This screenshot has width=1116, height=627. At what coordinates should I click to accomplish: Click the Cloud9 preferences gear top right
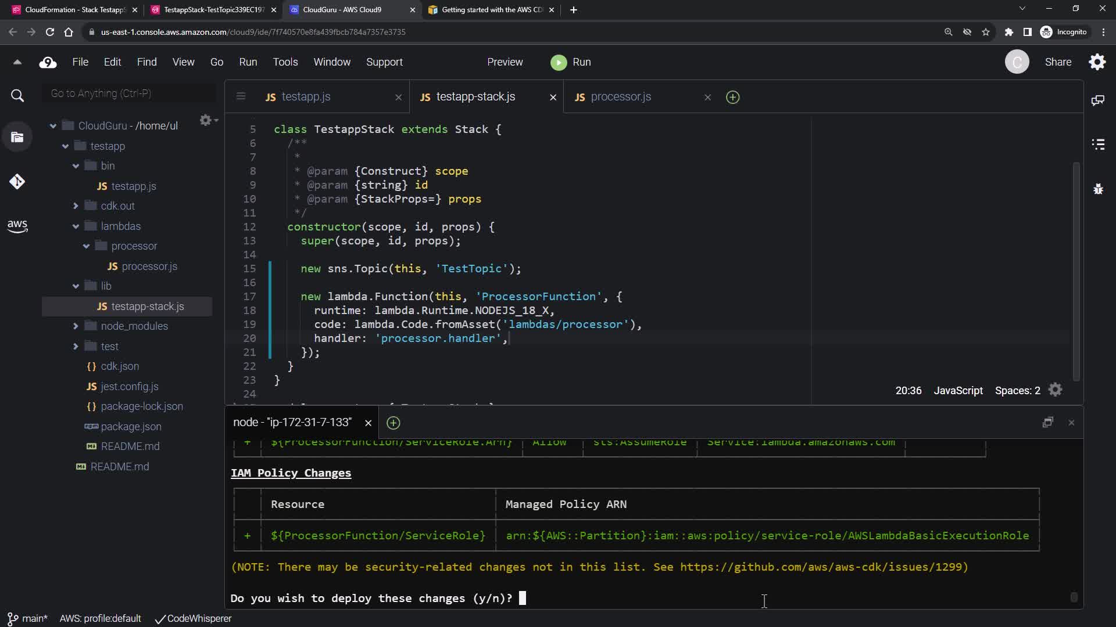point(1097,62)
